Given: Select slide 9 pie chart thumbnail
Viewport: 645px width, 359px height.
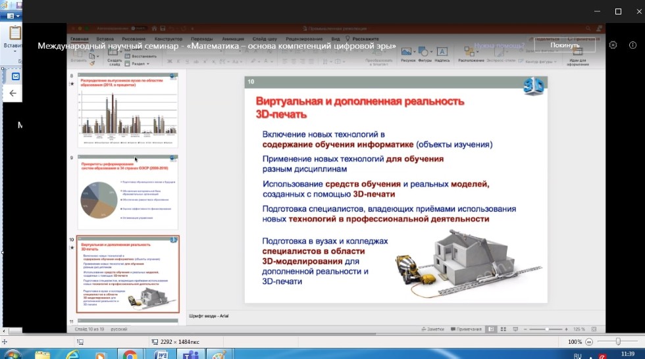Looking at the screenshot, I should pos(128,191).
